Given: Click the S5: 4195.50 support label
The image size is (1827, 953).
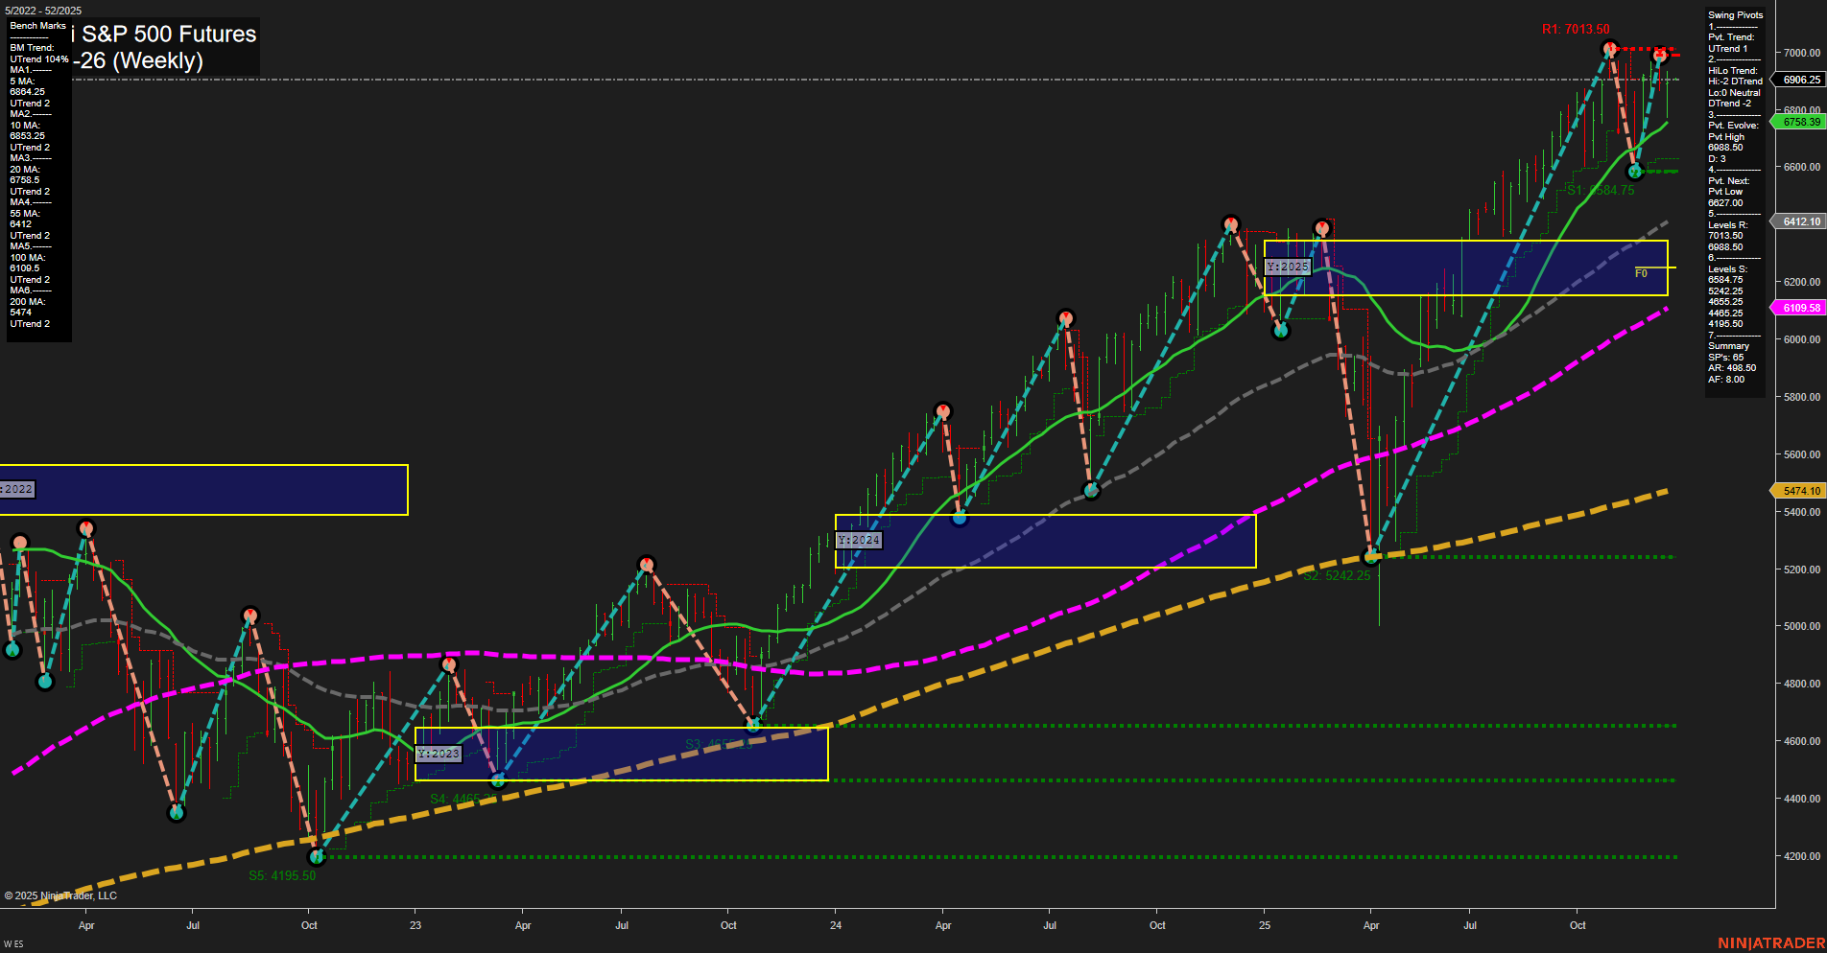Looking at the screenshot, I should (x=283, y=874).
